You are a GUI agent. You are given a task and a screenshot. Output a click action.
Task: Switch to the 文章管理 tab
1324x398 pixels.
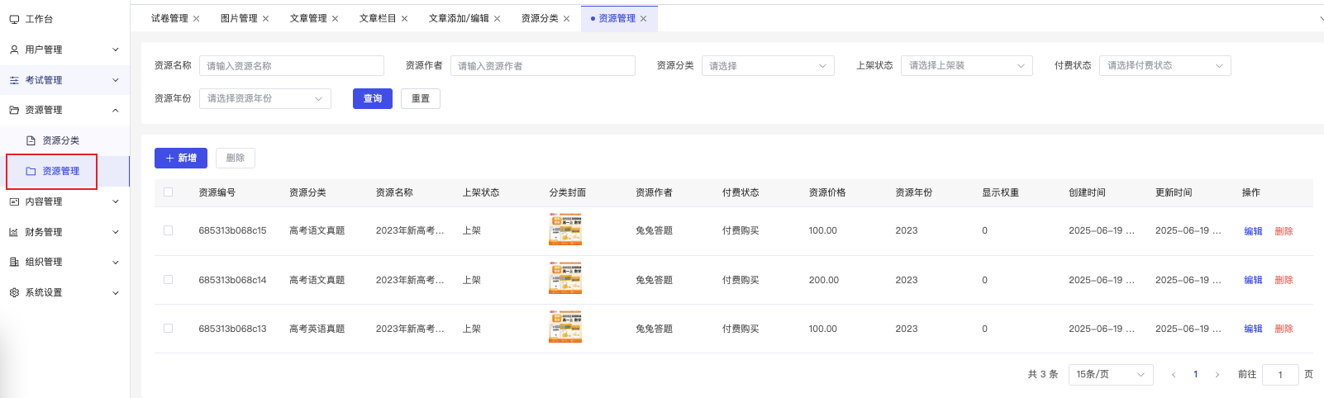[308, 18]
